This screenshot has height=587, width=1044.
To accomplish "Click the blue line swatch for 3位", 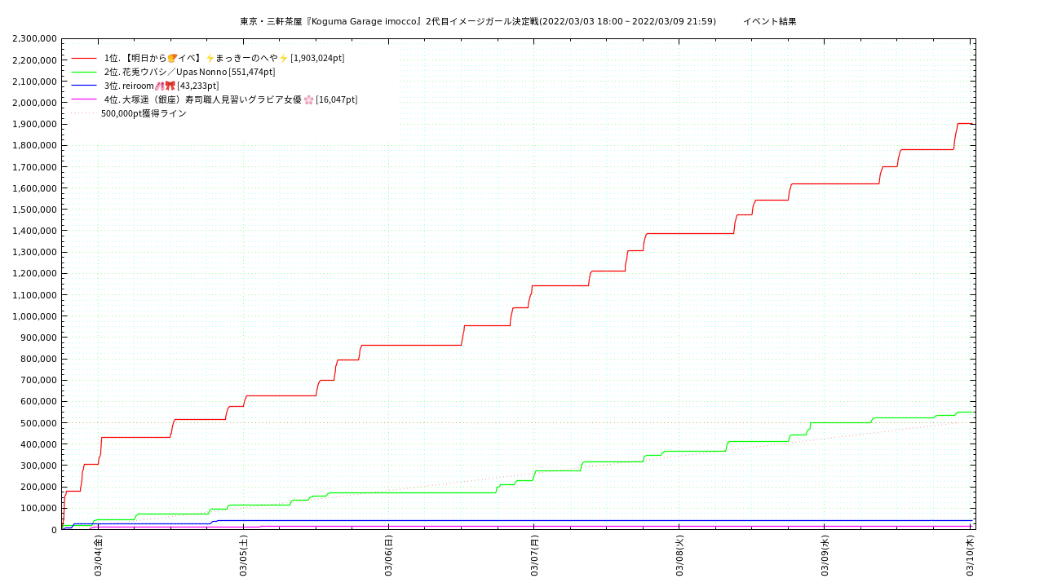I will [84, 86].
